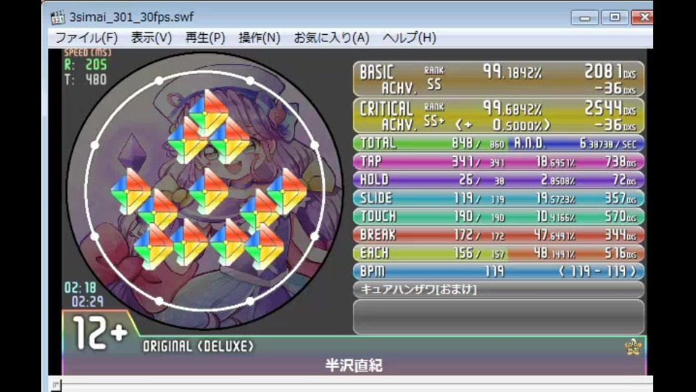Click the song artist 半沢直紀 text
Viewport: 696px width, 392px height.
354,365
